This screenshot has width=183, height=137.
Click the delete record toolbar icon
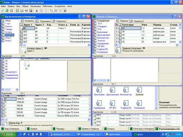[31, 11]
